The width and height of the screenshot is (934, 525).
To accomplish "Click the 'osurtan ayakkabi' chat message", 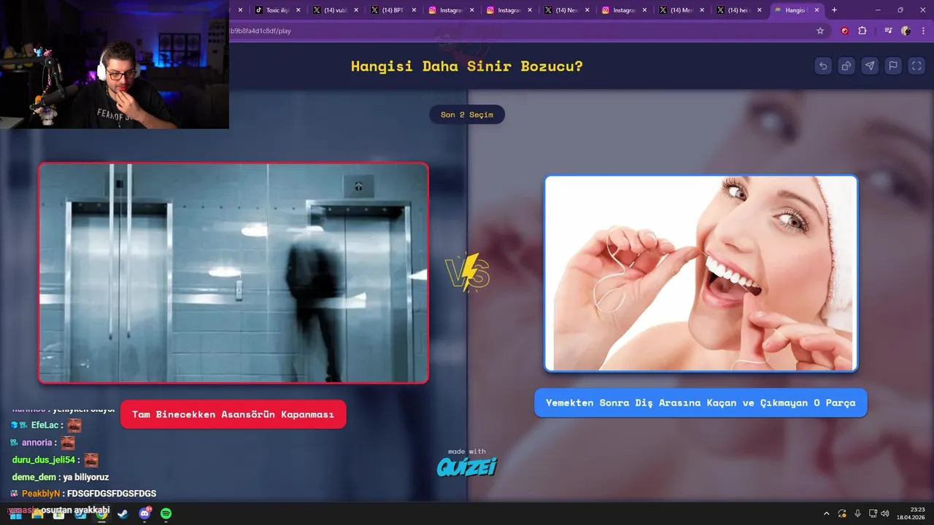I will coord(75,510).
